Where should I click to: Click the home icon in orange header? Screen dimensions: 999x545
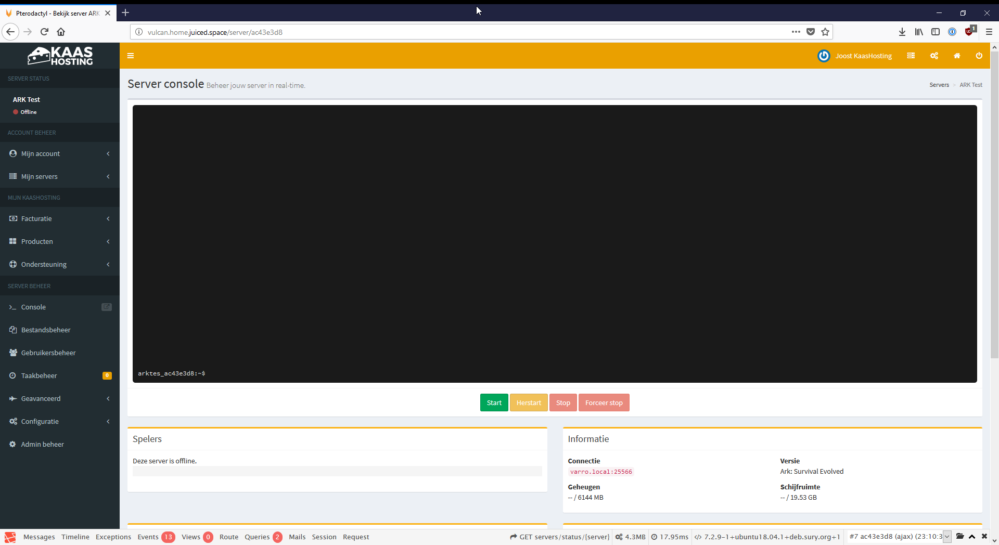(x=957, y=56)
